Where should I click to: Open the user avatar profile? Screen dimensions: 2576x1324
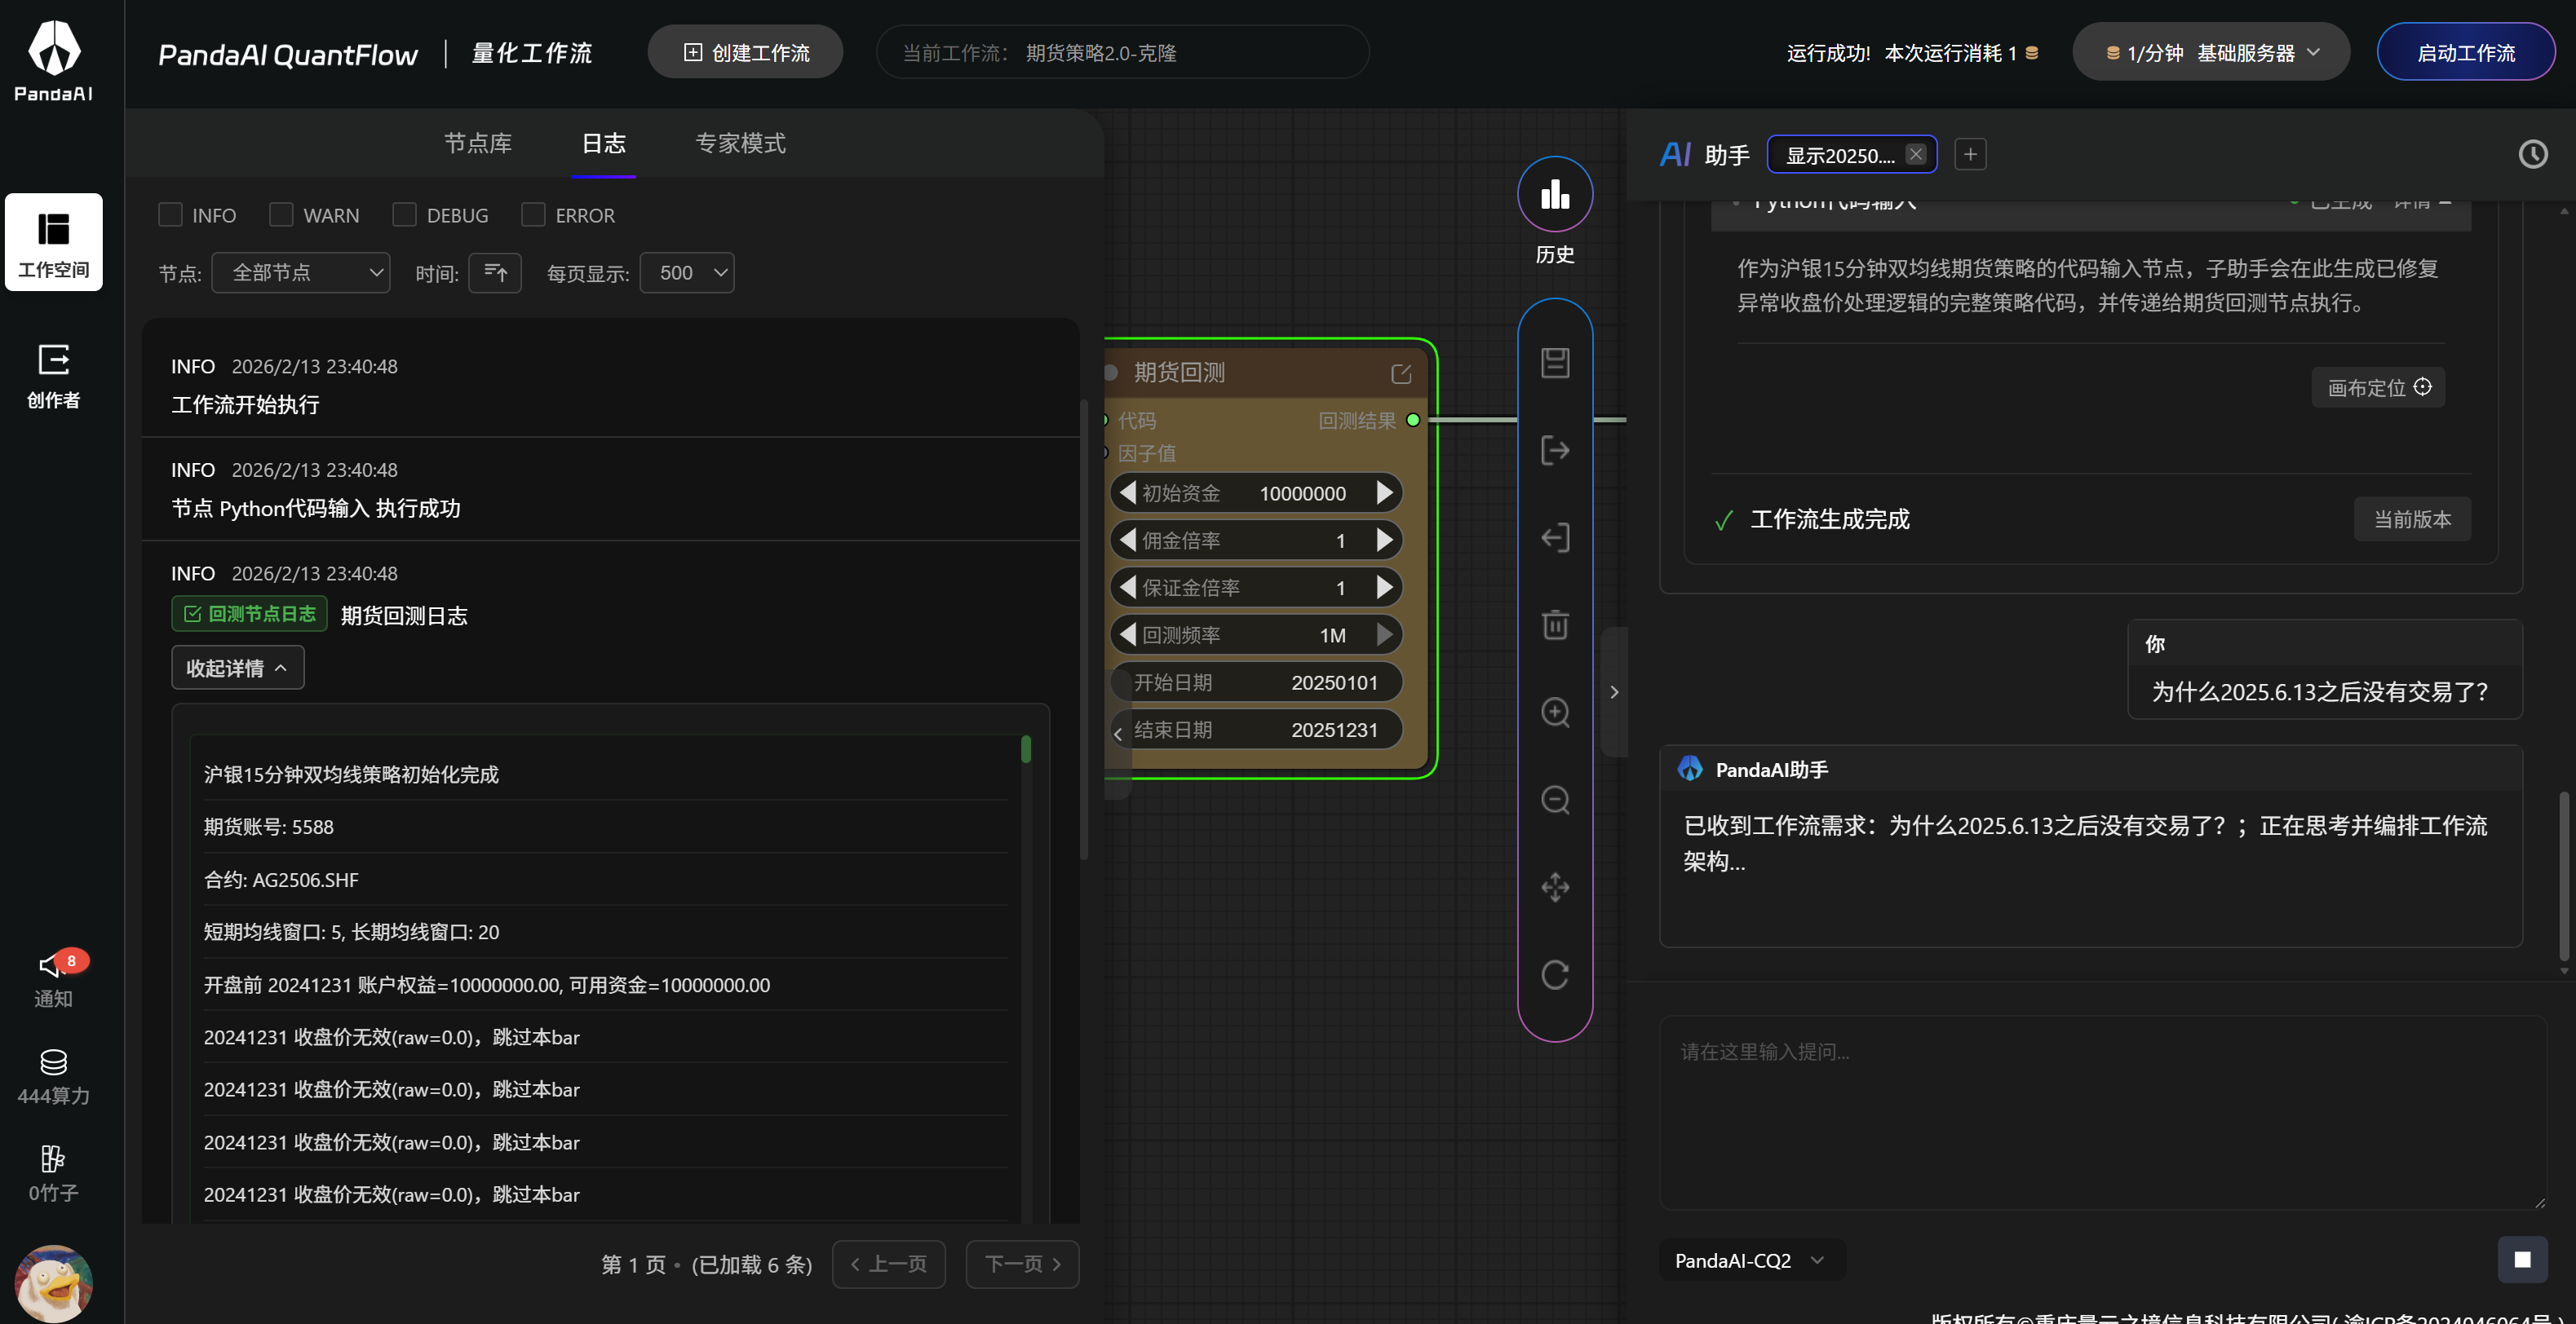[54, 1283]
